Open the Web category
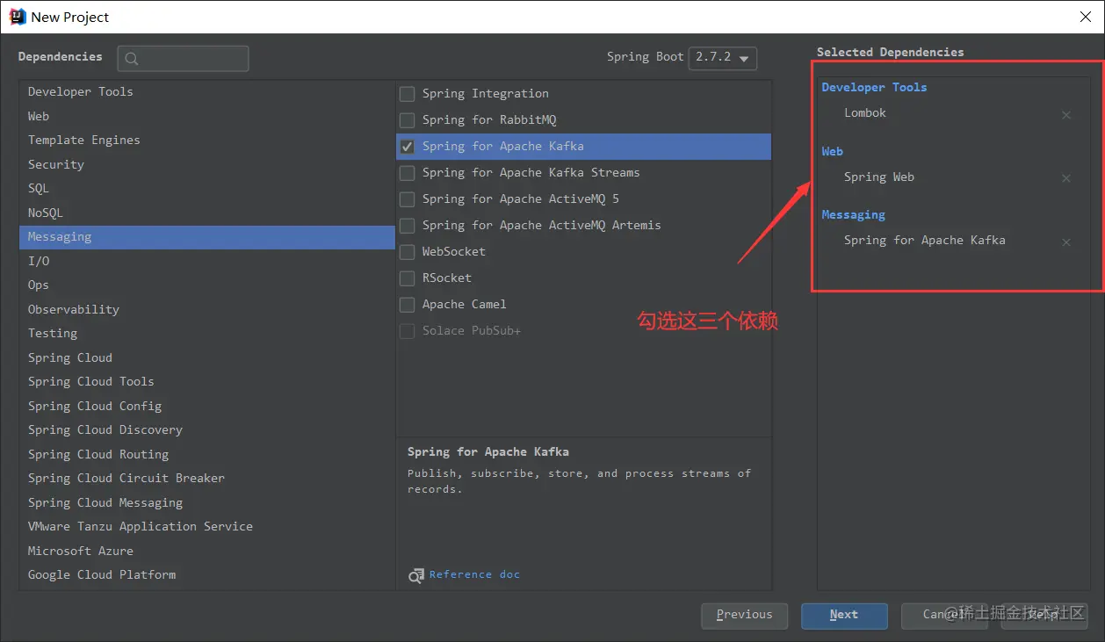The width and height of the screenshot is (1105, 642). [x=207, y=116]
